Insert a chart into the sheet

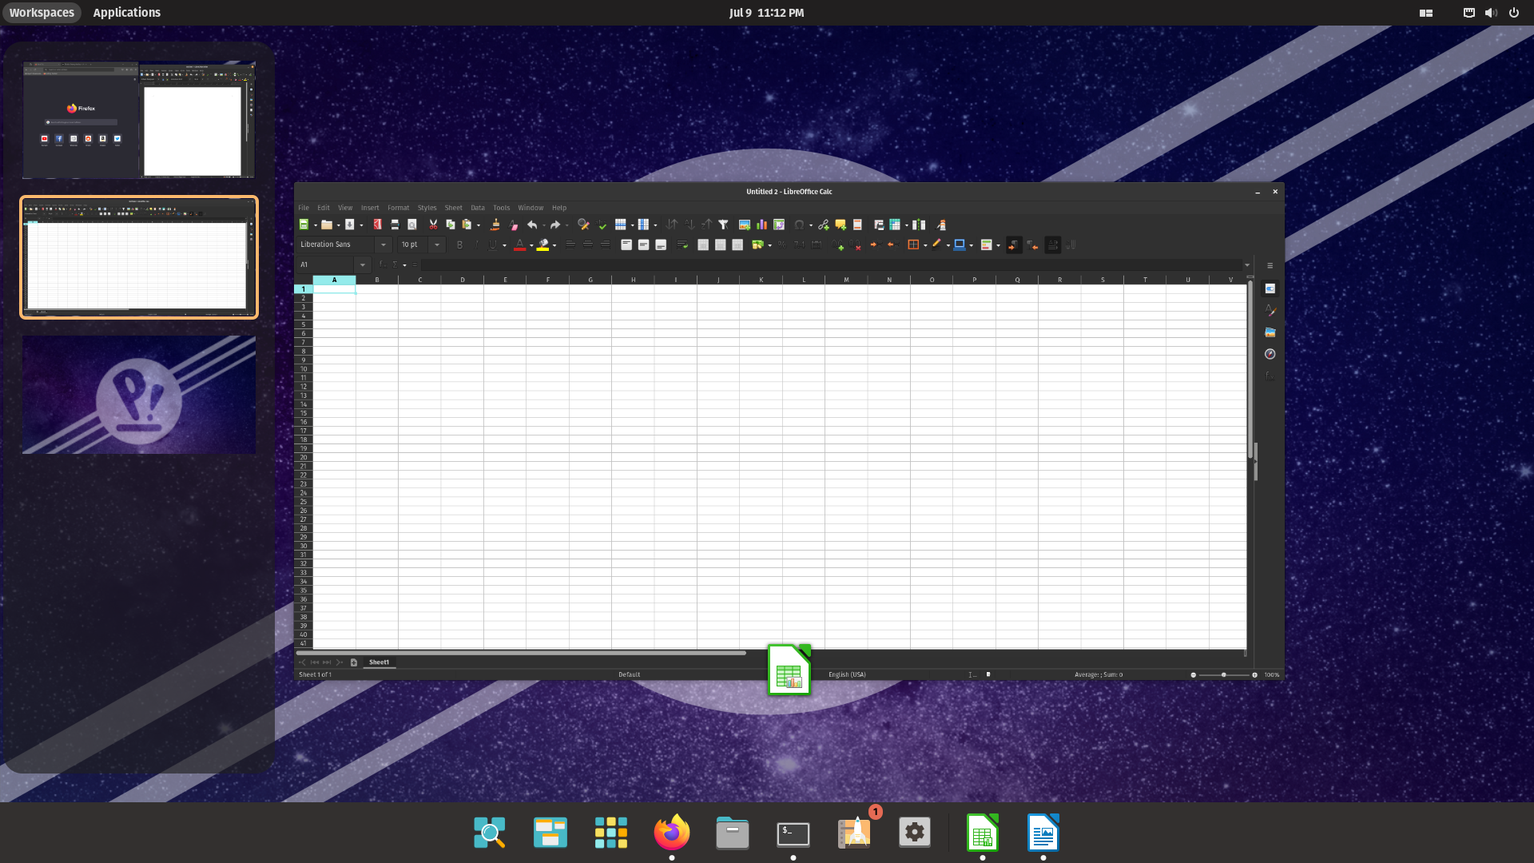click(761, 225)
